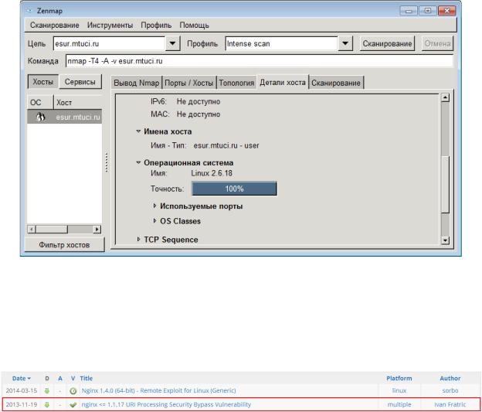
Task: Click into the Цель target input field
Action: [x=110, y=43]
